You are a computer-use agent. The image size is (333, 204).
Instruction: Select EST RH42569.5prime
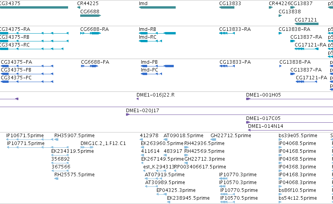204,151
